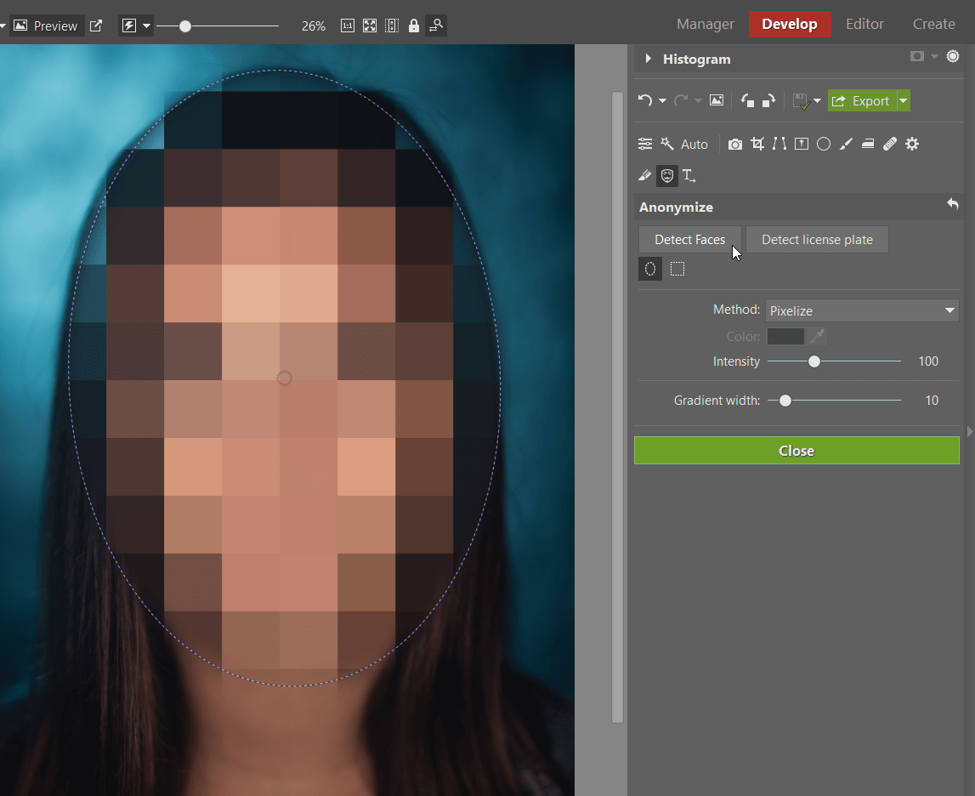Collapse the side panel with right-edge arrow
Image resolution: width=975 pixels, height=796 pixels.
[969, 431]
